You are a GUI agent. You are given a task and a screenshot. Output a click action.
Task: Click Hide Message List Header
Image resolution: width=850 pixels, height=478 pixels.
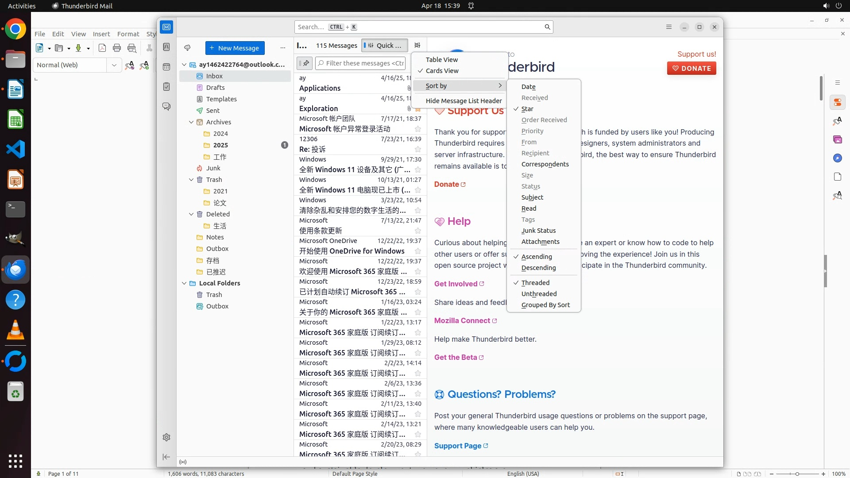[x=464, y=101]
